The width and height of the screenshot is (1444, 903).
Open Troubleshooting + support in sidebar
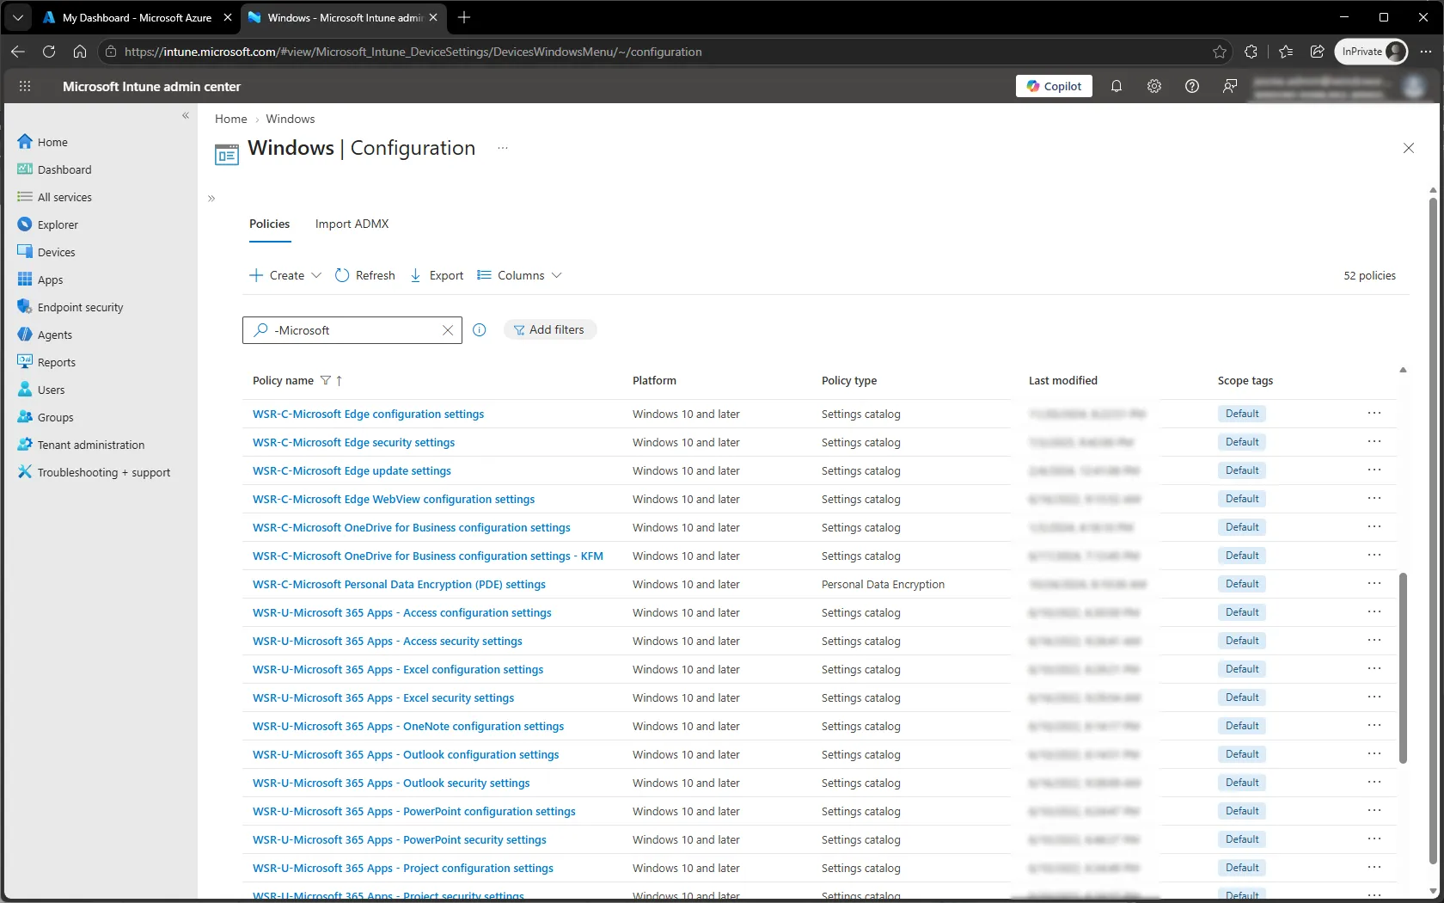click(x=103, y=472)
